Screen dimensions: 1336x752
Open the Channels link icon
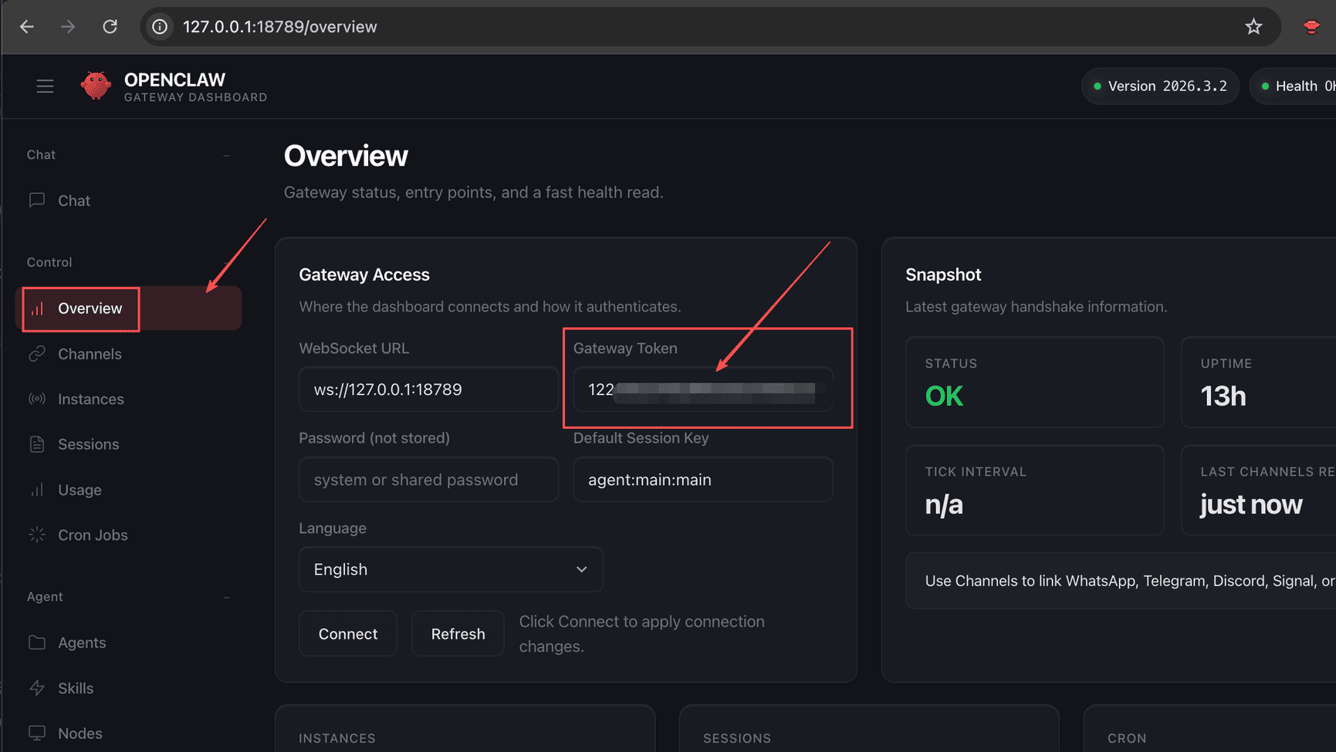point(37,354)
